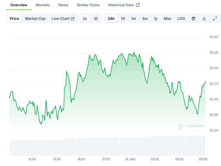
Task: Switch to candlestick chart view icon
Action: tap(96, 19)
